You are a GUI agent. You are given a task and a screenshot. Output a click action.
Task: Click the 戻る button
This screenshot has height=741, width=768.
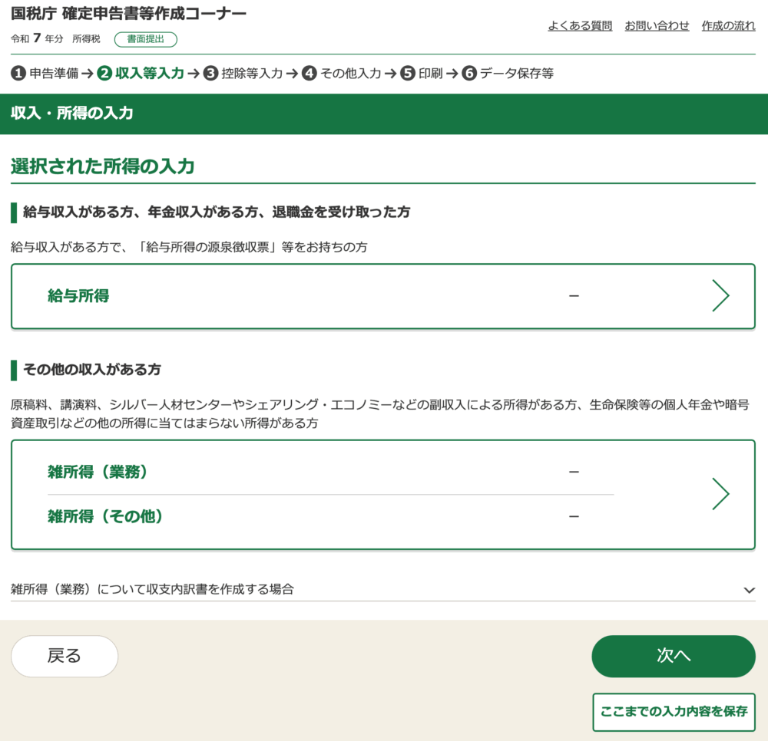point(65,656)
